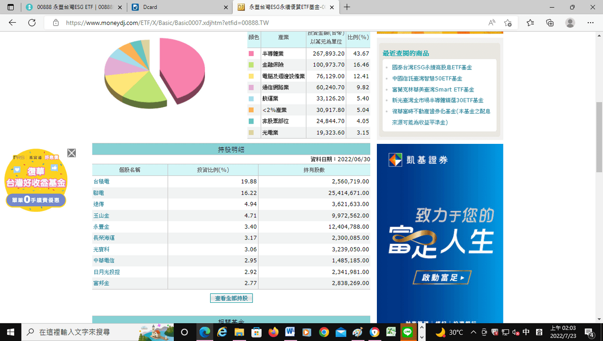
Task: Open Edge settings and more menu
Action: (590, 23)
